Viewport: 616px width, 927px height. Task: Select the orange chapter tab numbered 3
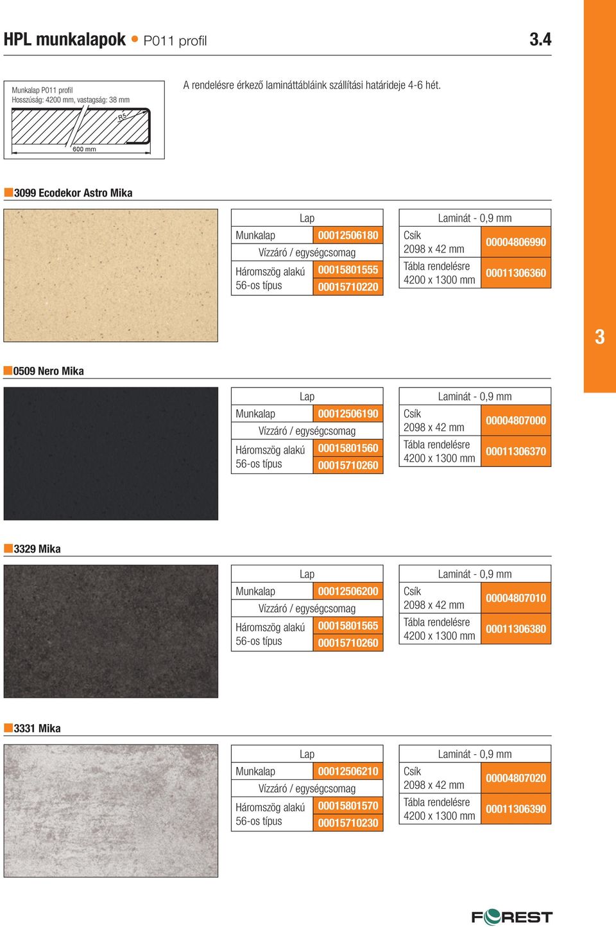[599, 197]
